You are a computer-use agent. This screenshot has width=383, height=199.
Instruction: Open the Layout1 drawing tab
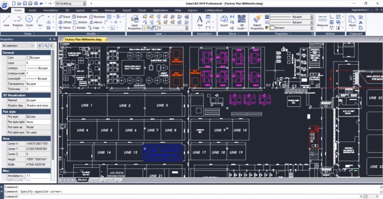point(95,180)
